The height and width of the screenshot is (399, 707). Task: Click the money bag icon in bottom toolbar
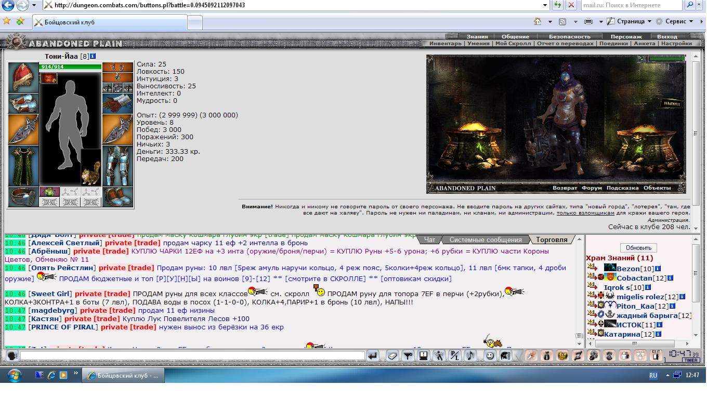546,356
